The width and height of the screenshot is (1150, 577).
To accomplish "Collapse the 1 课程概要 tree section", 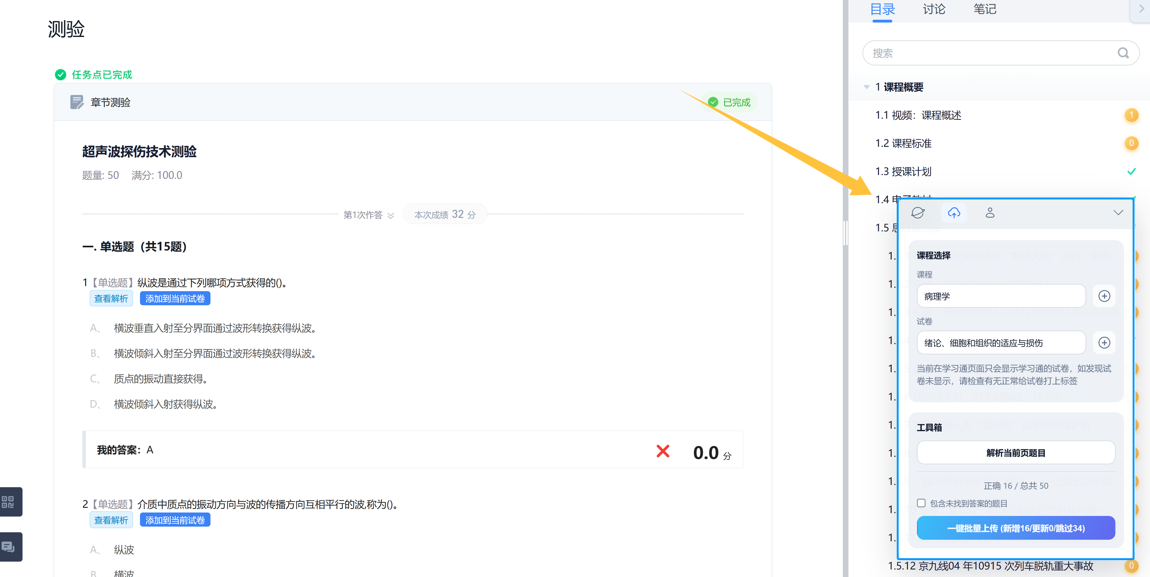I will click(x=867, y=87).
